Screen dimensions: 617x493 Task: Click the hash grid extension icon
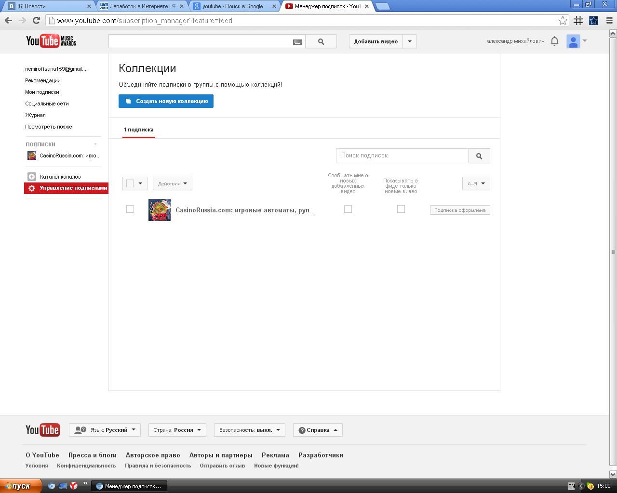(x=578, y=20)
